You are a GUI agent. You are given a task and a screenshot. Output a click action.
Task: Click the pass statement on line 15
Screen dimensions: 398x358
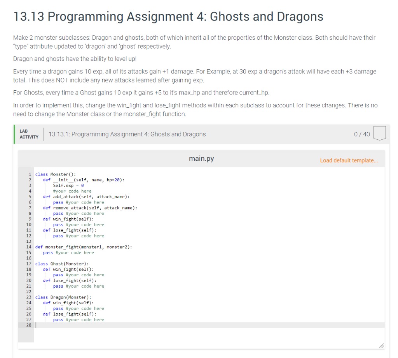47,252
